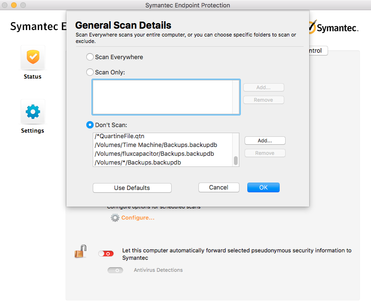Click the Use Defaults button
The height and width of the screenshot is (306, 371).
132,188
